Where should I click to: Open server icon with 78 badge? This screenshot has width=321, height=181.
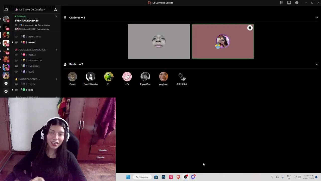click(x=6, y=67)
